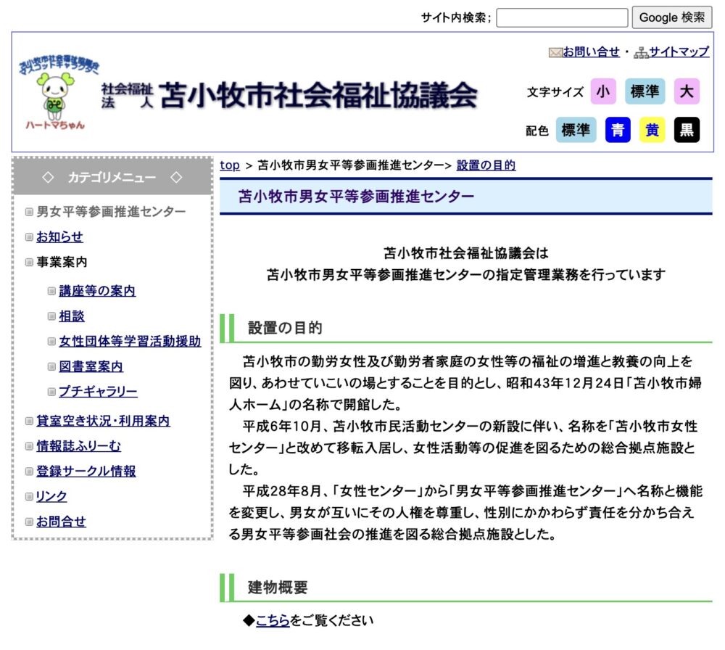This screenshot has width=725, height=650.
Task: Click the 建物概要 section heading
Action: (x=278, y=588)
